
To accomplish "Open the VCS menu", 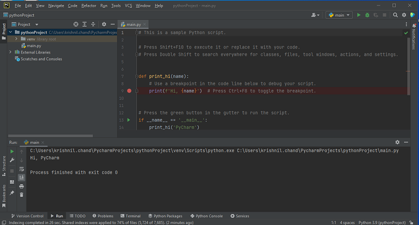I will [x=129, y=6].
